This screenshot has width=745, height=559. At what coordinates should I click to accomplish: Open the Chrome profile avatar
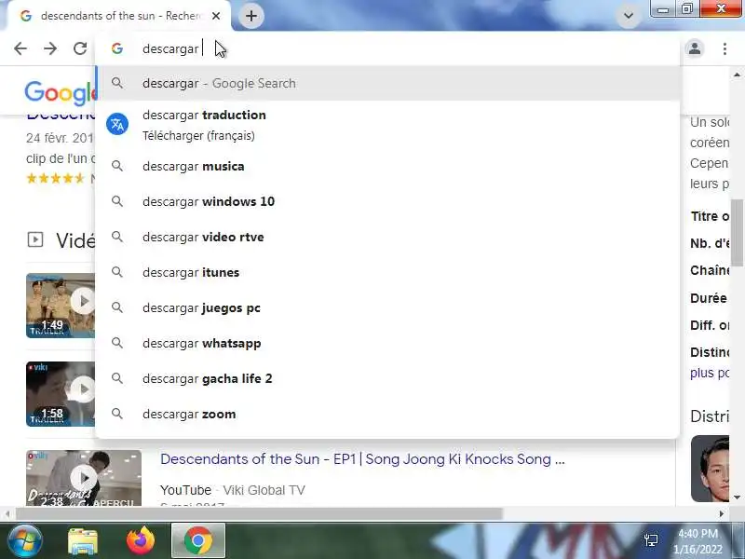tap(695, 48)
